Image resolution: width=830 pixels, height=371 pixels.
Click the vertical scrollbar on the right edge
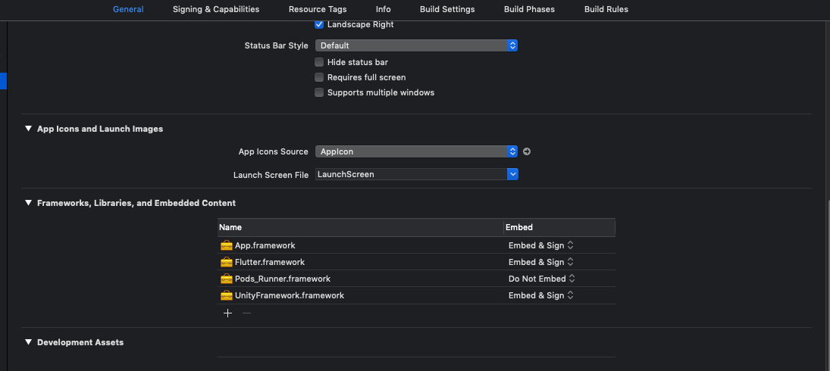(828, 285)
